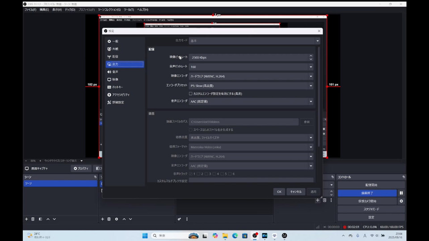Pause recording with the pause icon
The image size is (429, 241).
click(401, 193)
